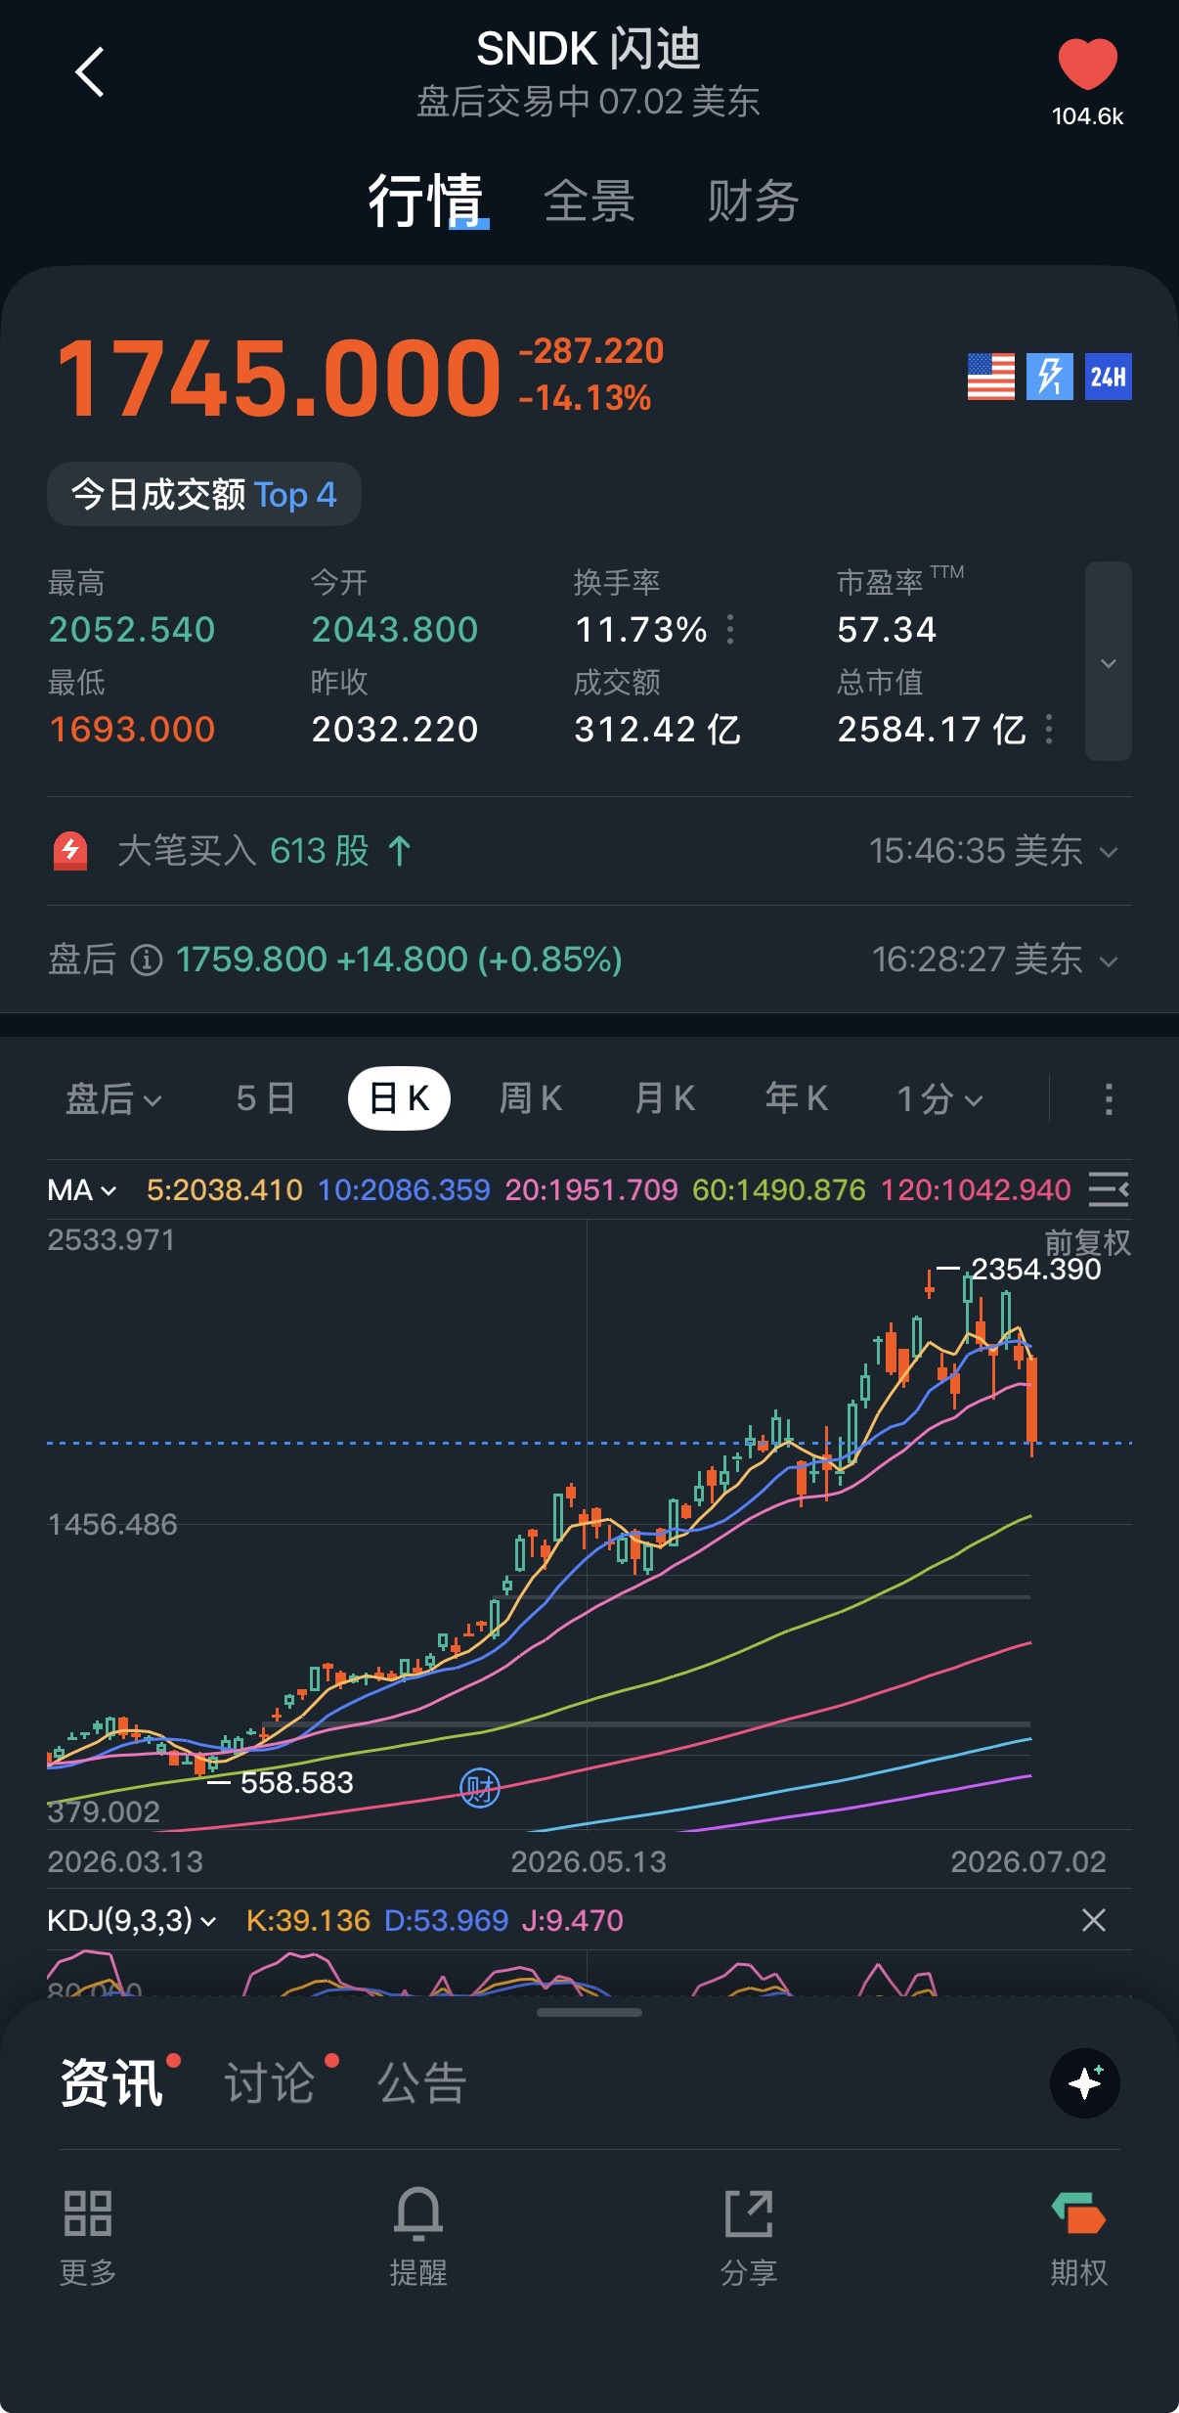Tap the blue lightning badge icon
The width and height of the screenshot is (1179, 2413).
(x=1050, y=377)
